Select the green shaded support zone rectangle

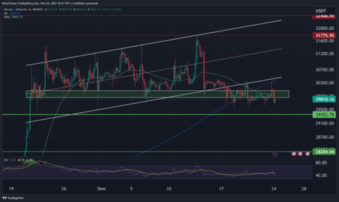coord(157,94)
